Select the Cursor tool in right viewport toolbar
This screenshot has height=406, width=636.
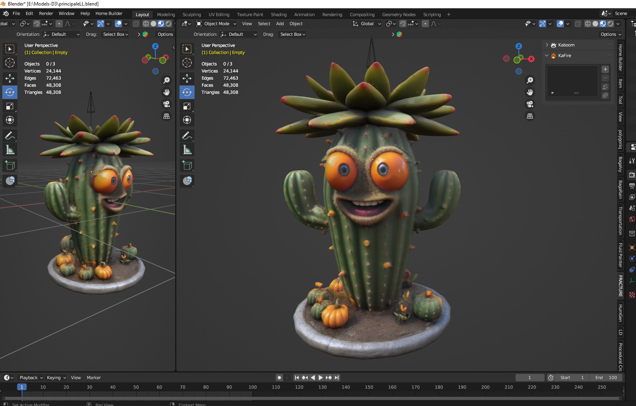pyautogui.click(x=187, y=63)
